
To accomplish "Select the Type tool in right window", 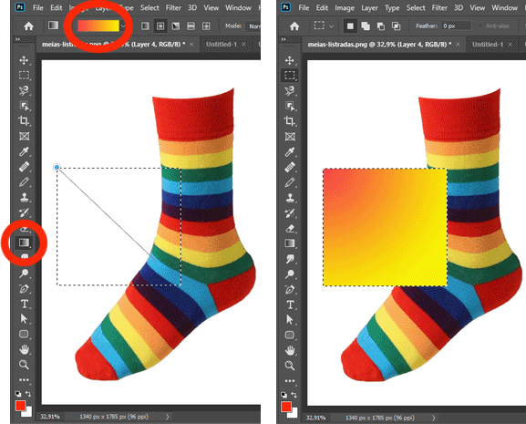I will click(x=290, y=305).
